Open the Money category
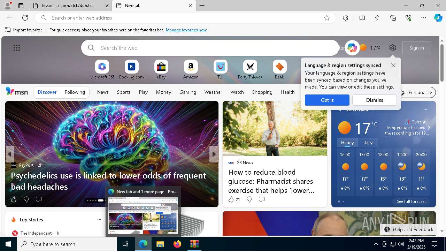 [x=163, y=92]
